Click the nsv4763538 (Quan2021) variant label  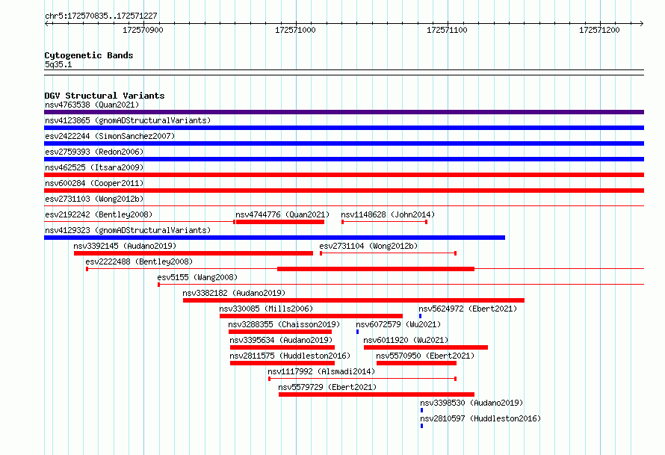coord(92,105)
